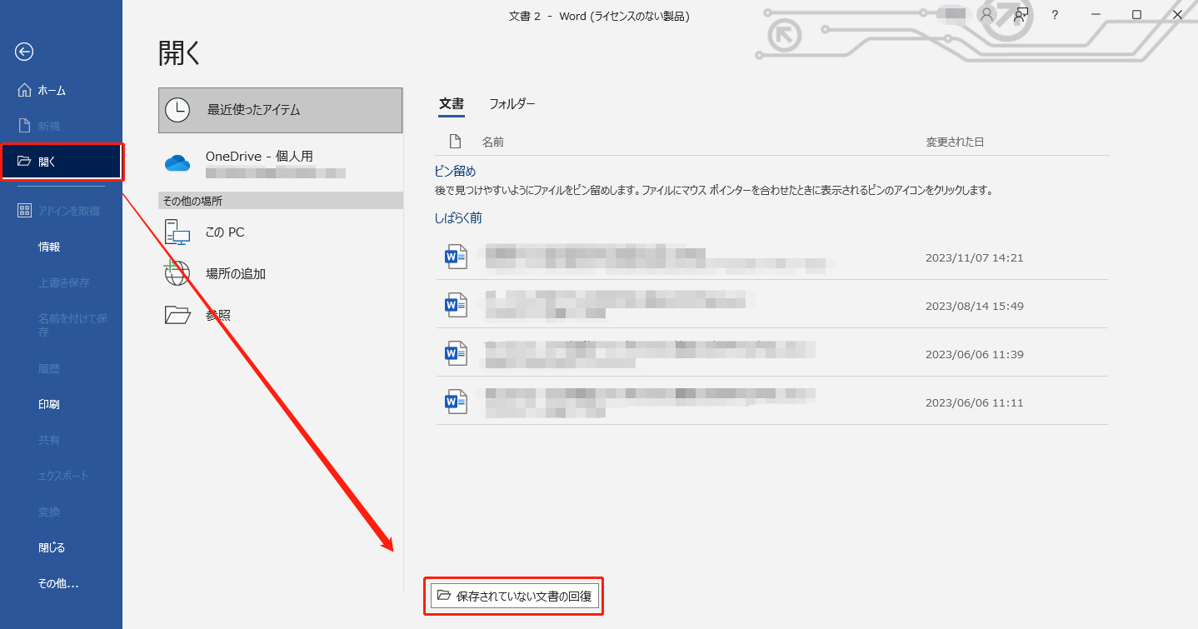Image resolution: width=1198 pixels, height=629 pixels.
Task: Click 参照 to browse files
Action: [x=280, y=315]
